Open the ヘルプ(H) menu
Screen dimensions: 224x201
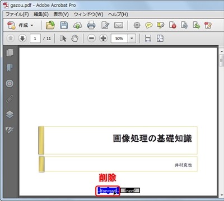[118, 15]
